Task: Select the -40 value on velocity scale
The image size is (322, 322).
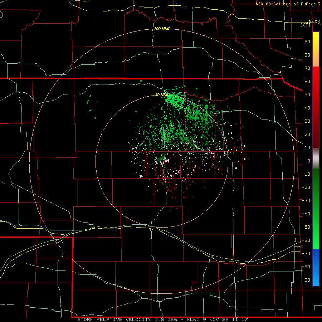Action: point(306,214)
